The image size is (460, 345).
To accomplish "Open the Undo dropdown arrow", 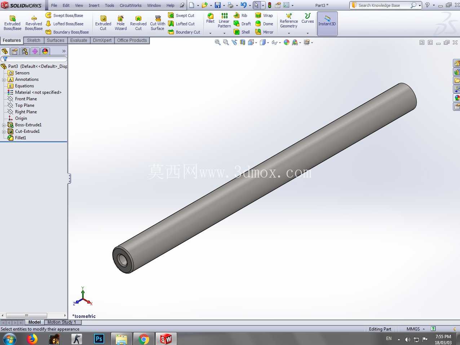I will point(250,5).
